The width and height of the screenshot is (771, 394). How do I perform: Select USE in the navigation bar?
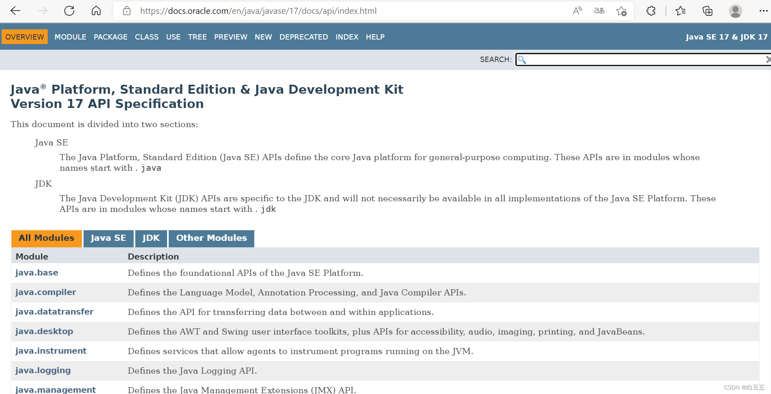click(173, 37)
